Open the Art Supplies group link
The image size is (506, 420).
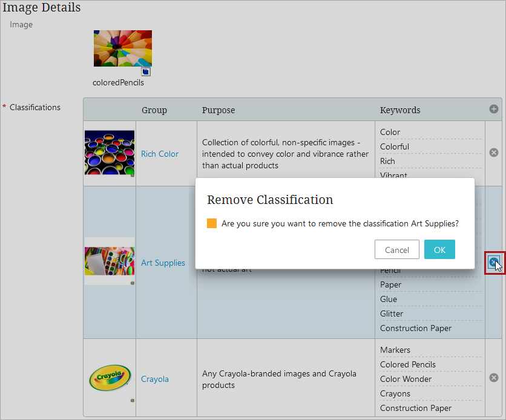[x=163, y=263]
